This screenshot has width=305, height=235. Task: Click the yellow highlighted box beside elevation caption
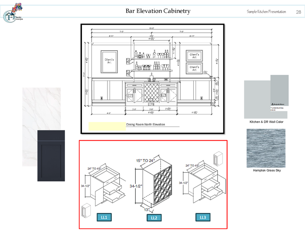107,126
